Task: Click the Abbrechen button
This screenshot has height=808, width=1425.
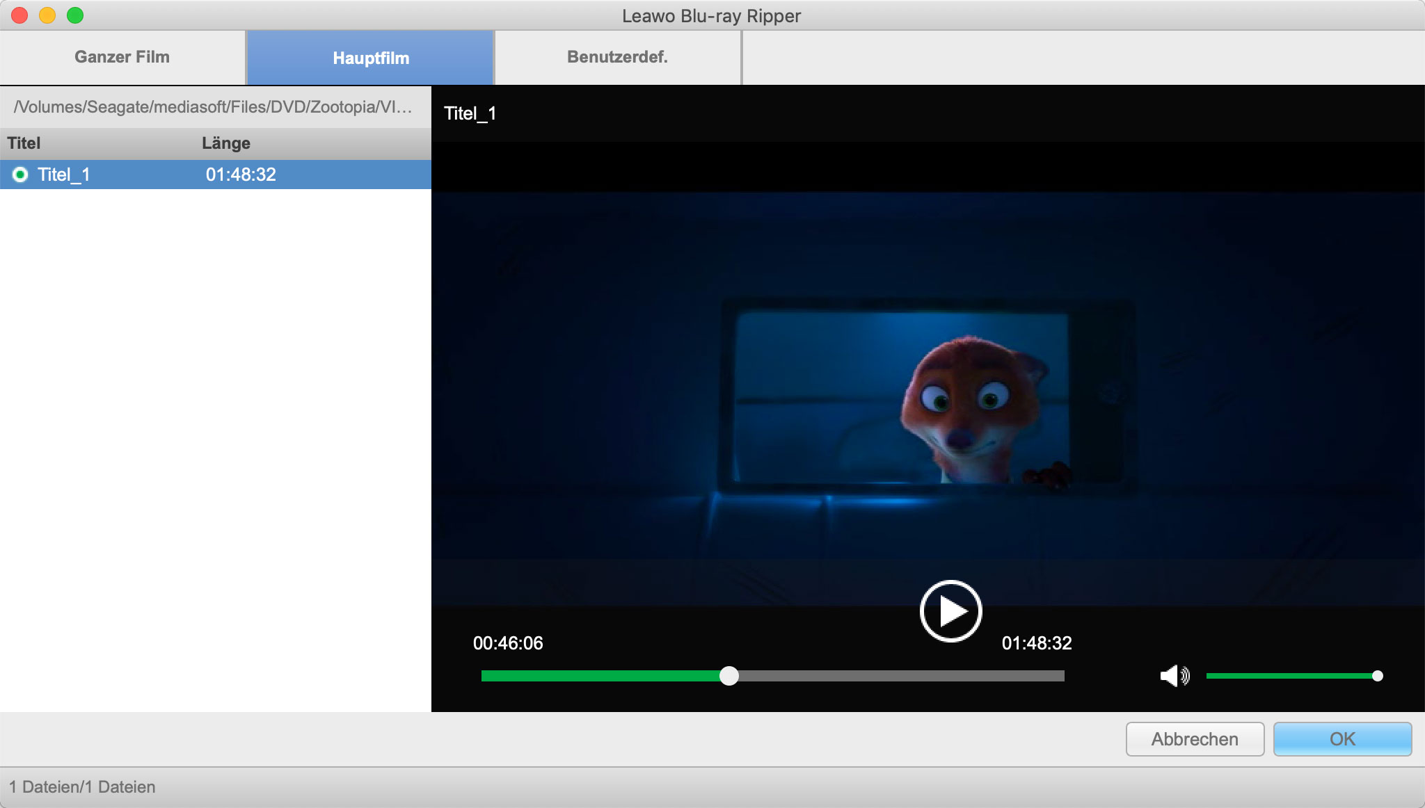Action: pos(1195,738)
